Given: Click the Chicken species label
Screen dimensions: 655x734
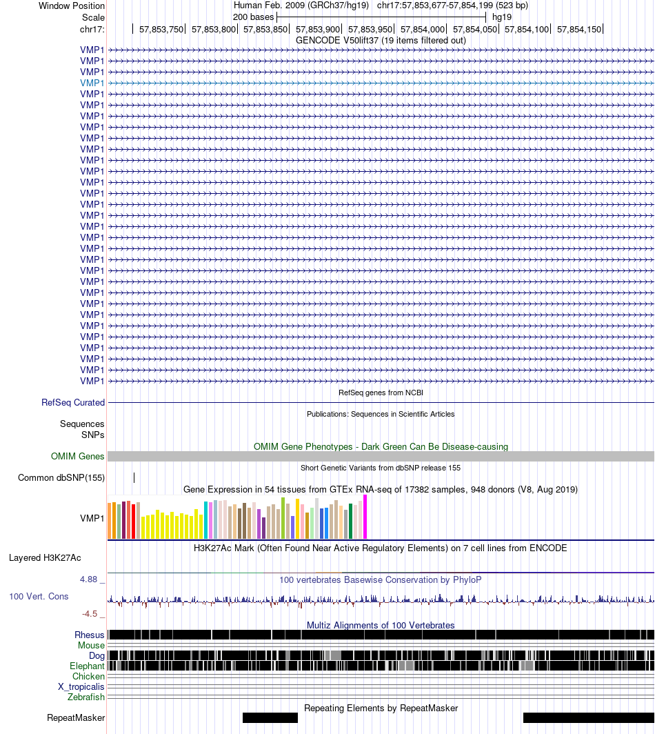Looking at the screenshot, I should point(88,676).
